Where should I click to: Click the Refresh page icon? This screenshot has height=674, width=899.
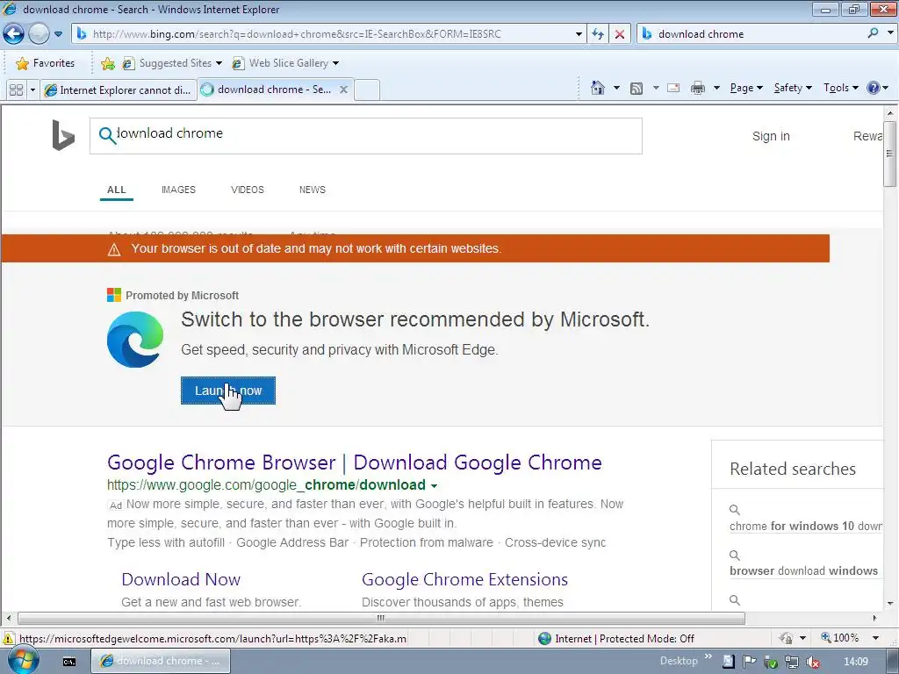[598, 34]
